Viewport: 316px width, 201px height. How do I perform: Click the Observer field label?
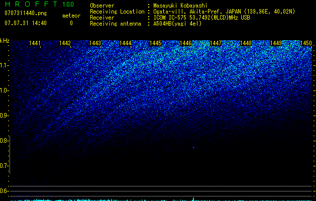pos(102,6)
